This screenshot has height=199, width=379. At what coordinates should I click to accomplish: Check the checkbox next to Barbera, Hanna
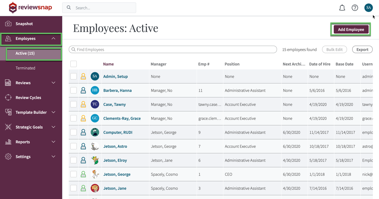pos(73,90)
